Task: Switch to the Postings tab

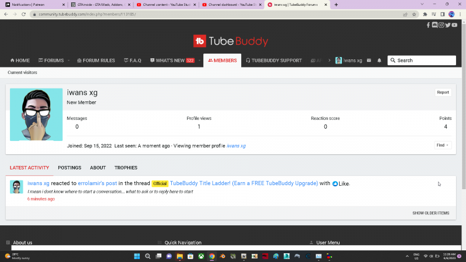Action: tap(69, 168)
